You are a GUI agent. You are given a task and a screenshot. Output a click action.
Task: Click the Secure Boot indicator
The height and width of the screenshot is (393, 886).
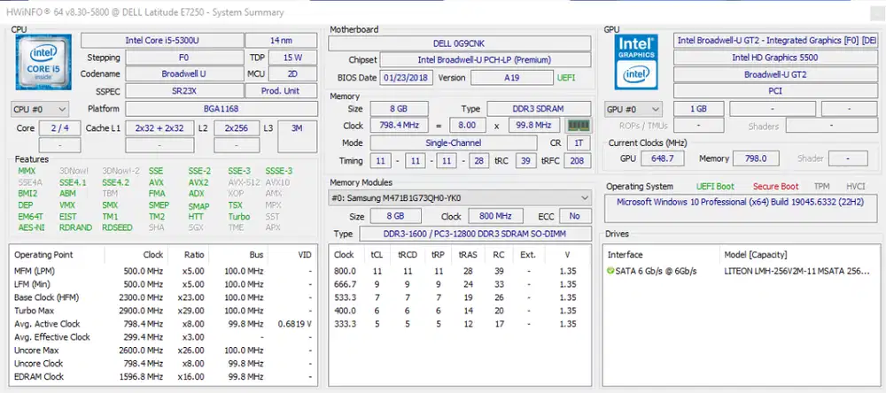pos(775,187)
